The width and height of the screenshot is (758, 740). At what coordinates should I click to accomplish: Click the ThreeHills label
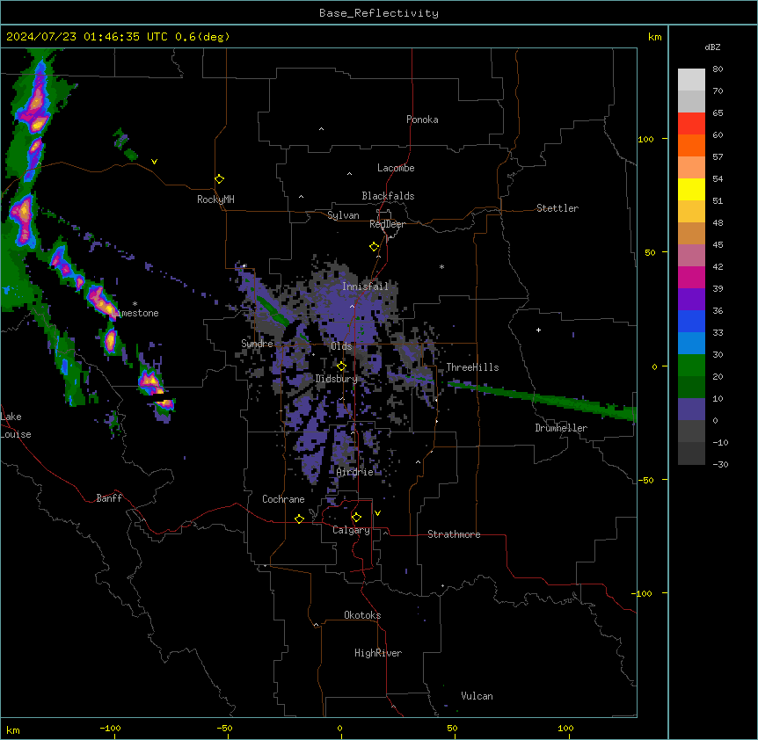472,367
